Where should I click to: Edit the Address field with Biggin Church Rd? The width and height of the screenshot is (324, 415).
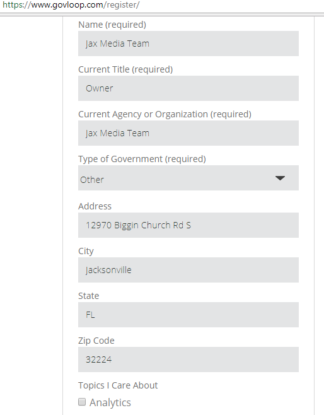point(188,225)
